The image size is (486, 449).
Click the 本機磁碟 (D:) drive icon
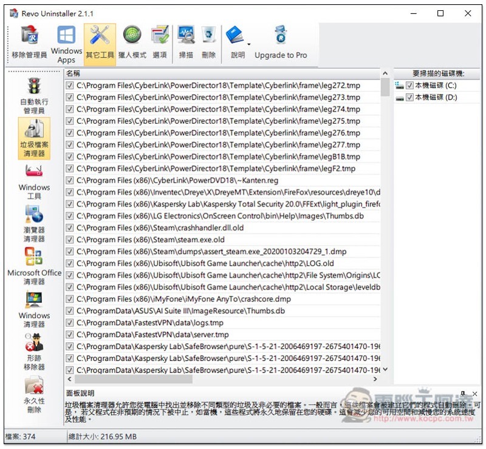click(400, 98)
